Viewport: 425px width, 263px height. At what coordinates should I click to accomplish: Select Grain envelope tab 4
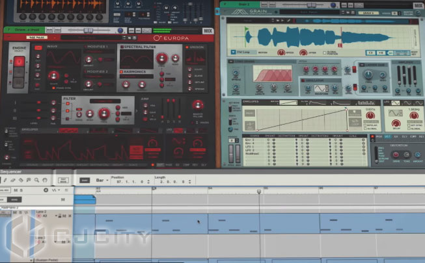366,103
